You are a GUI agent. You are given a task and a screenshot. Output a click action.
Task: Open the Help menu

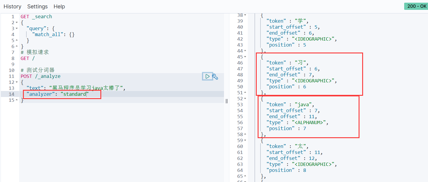coord(59,7)
